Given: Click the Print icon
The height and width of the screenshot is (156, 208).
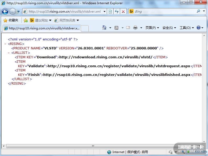Looking at the screenshot, I should click(135, 28).
